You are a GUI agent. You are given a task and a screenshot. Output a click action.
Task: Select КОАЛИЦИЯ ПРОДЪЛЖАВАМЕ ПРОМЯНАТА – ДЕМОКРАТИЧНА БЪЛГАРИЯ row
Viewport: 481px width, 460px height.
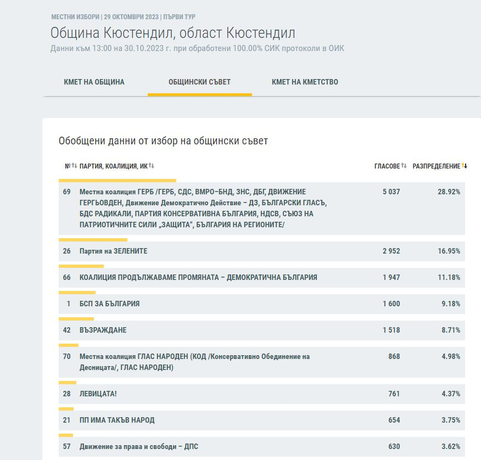[x=262, y=278]
